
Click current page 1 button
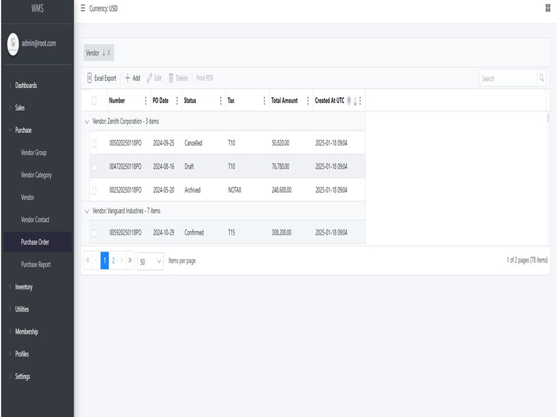click(105, 261)
